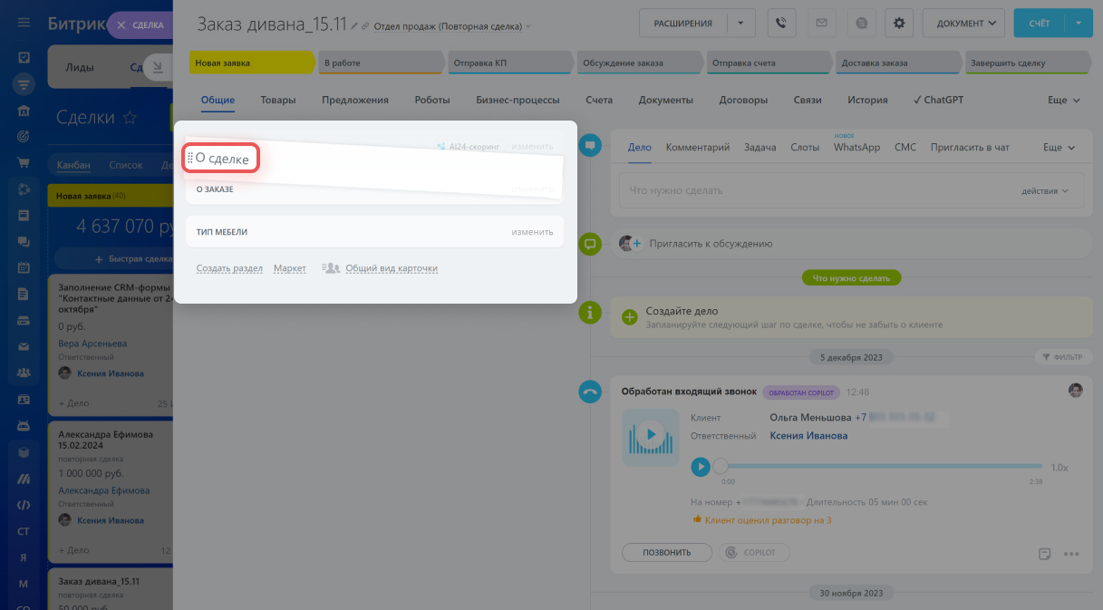Open the ДОКУМЕНТ dropdown
The image size is (1103, 610).
[963, 24]
